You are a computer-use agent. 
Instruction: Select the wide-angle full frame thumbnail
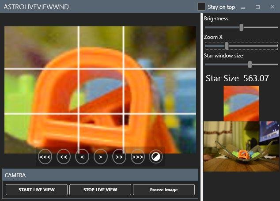tap(241, 146)
